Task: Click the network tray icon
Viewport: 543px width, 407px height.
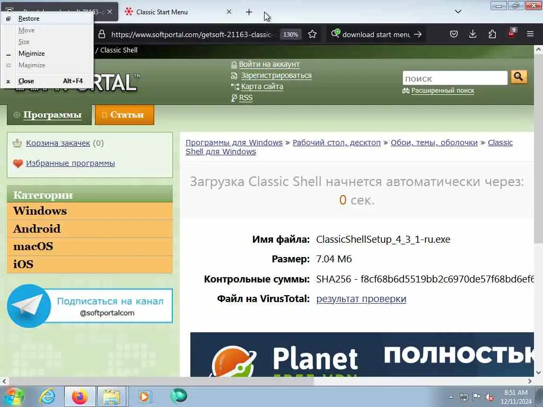Action: 463,397
